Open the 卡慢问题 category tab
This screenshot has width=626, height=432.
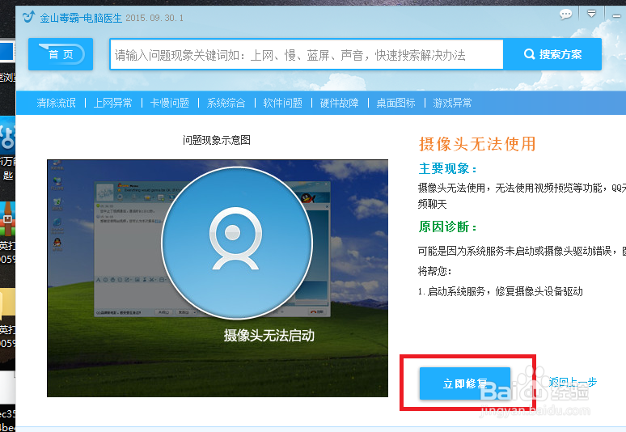(x=169, y=103)
